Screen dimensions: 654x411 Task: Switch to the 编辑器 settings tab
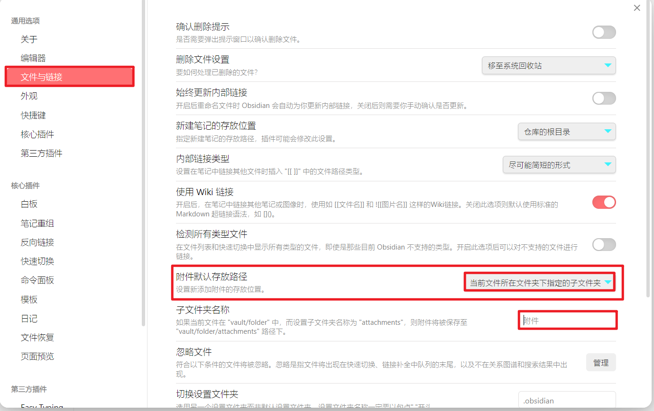[x=33, y=58]
